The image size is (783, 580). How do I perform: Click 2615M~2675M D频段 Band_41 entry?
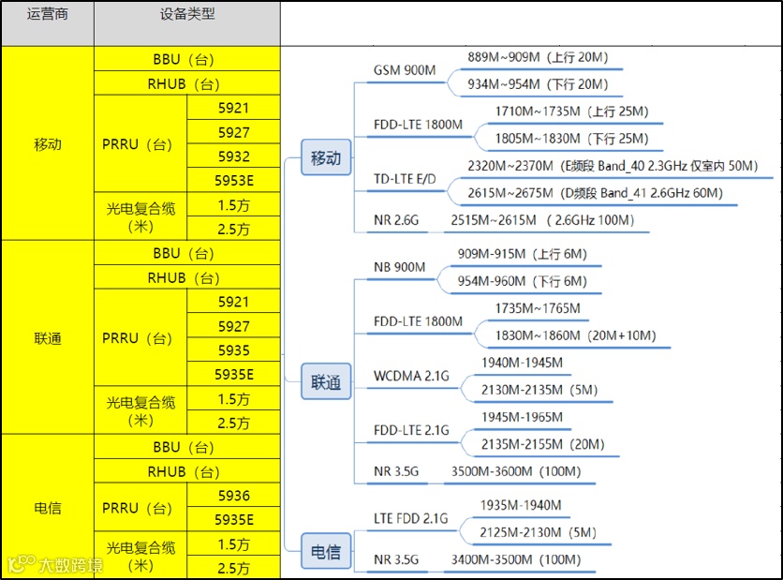point(595,193)
